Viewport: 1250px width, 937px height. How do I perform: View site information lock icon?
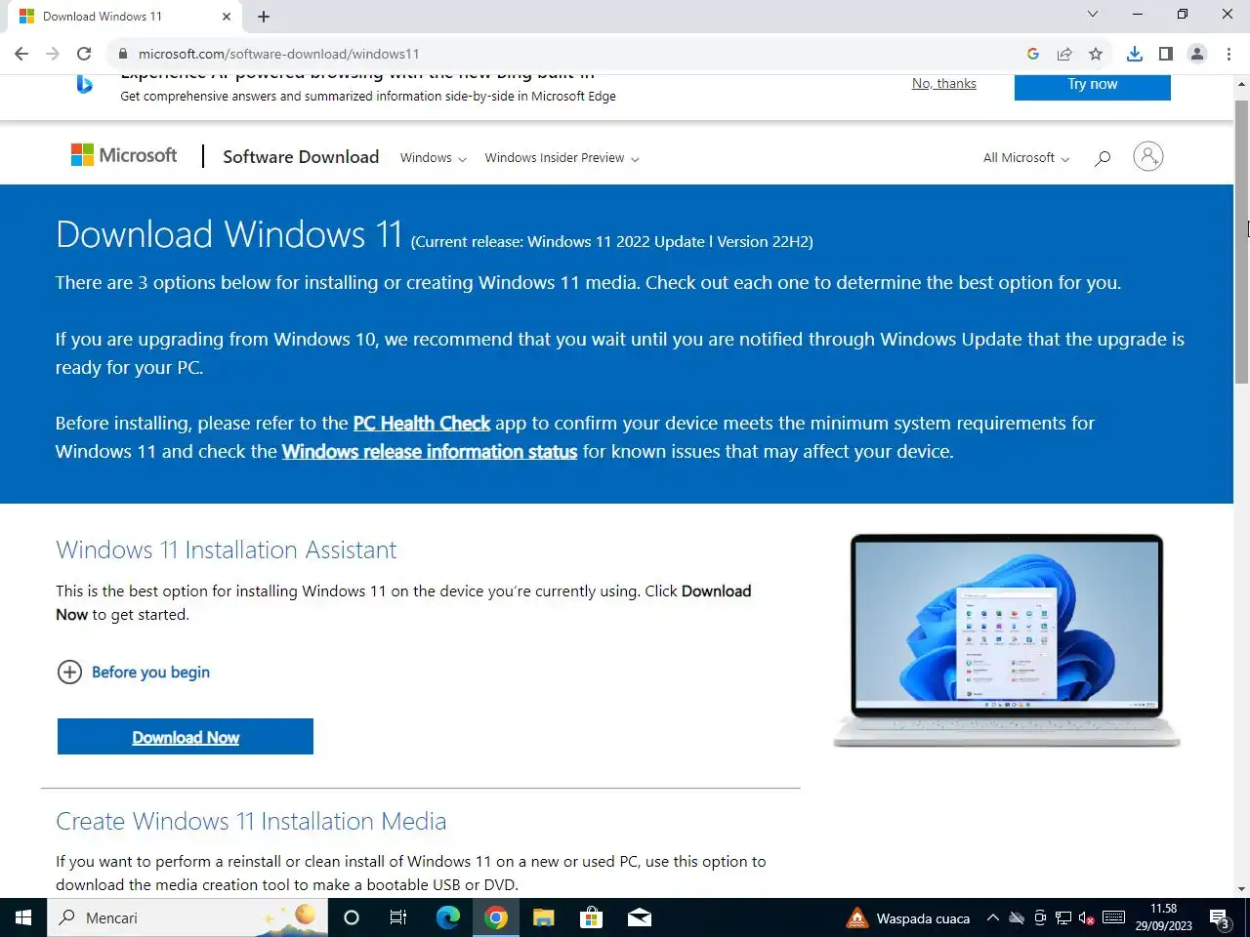[122, 54]
